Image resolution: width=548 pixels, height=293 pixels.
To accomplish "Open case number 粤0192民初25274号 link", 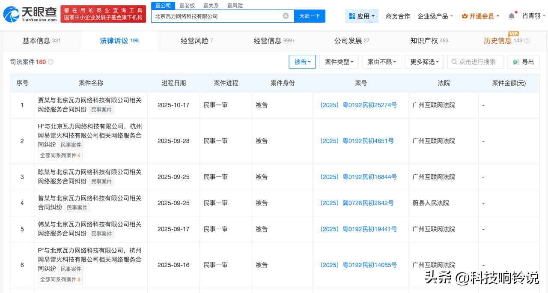I will point(359,105).
